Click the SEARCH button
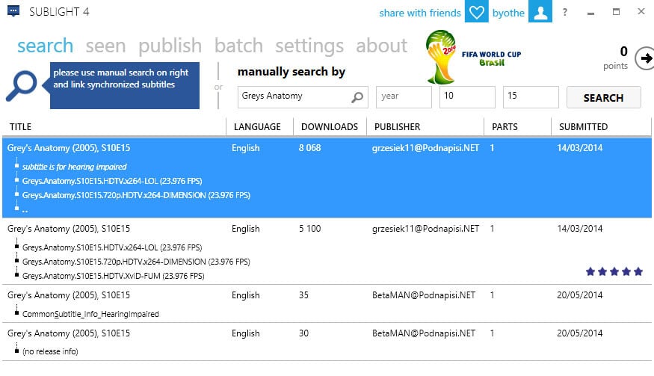654x376 pixels. point(603,98)
